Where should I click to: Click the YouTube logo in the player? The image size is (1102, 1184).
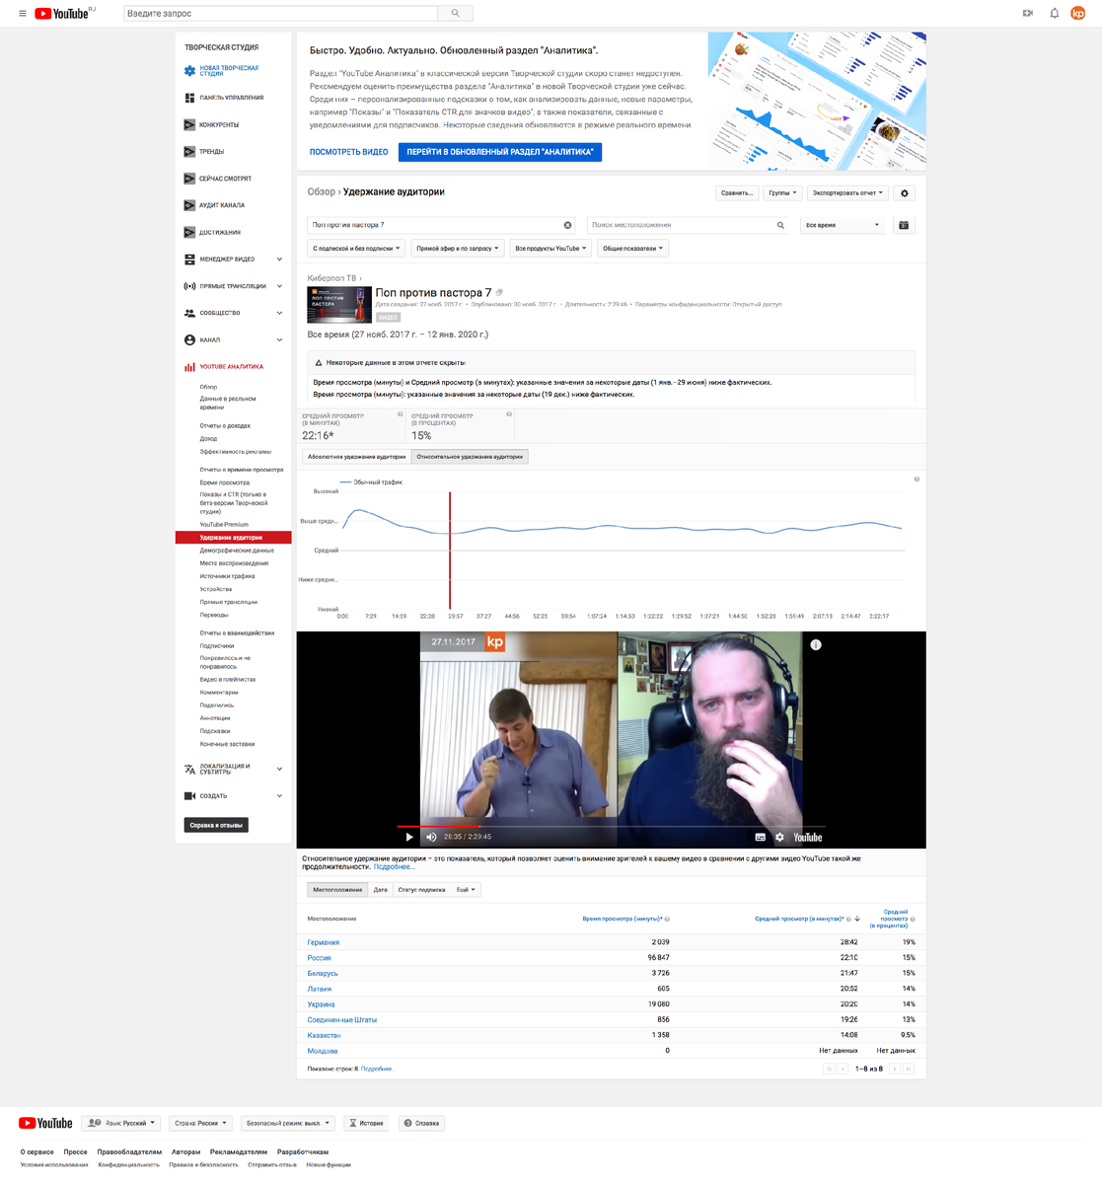(x=808, y=837)
